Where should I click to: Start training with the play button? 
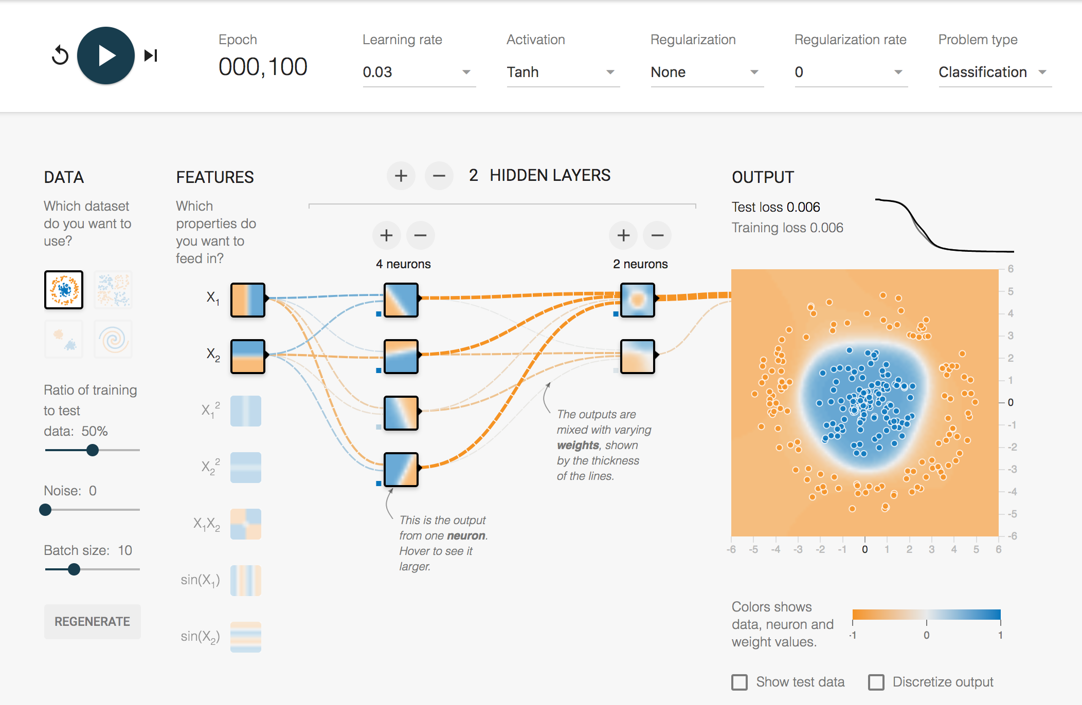tap(105, 55)
